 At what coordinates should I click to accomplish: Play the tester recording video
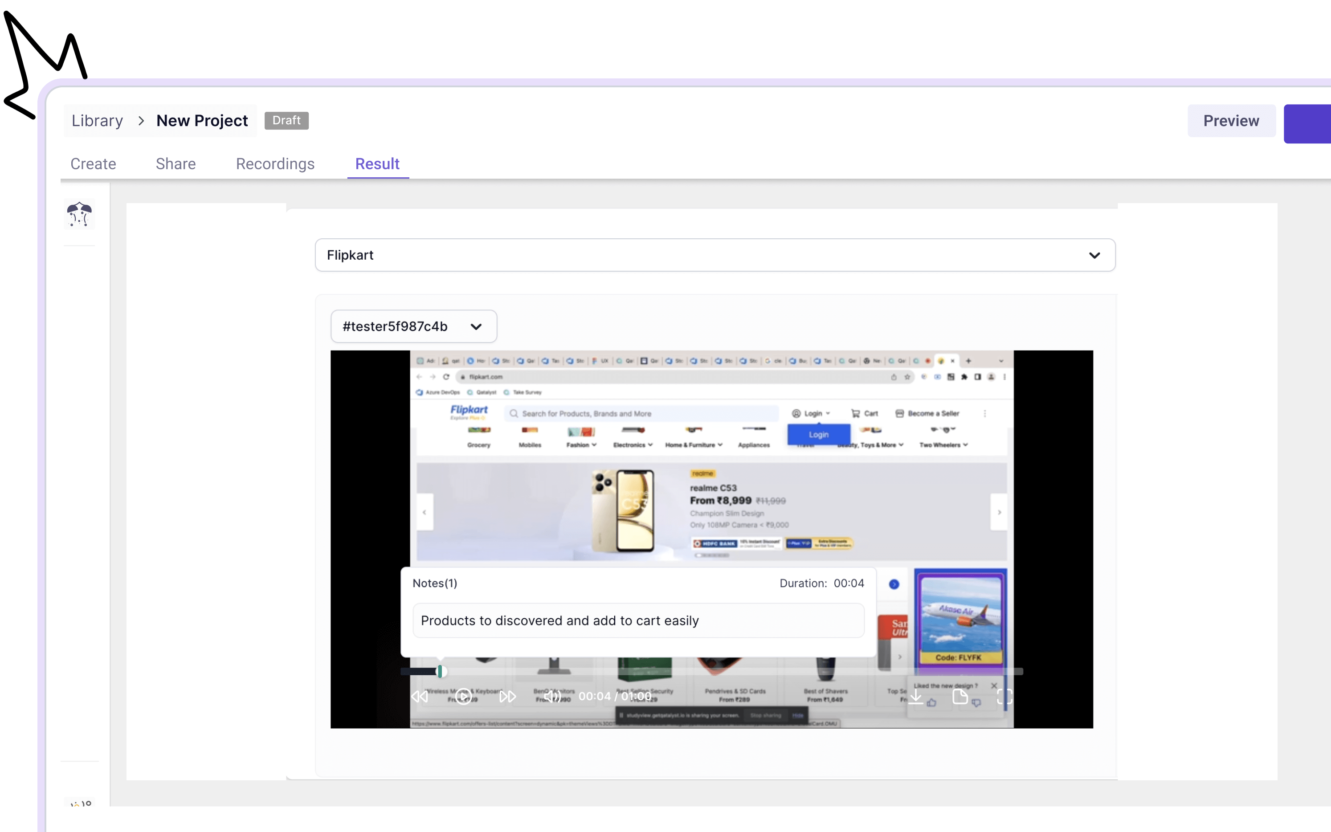(464, 697)
